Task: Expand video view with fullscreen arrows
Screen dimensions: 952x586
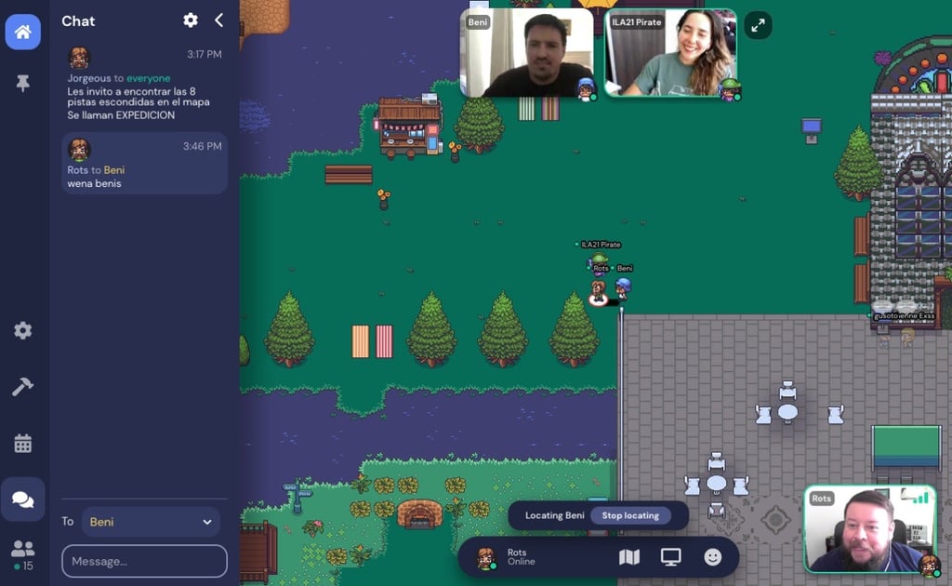Action: (759, 25)
